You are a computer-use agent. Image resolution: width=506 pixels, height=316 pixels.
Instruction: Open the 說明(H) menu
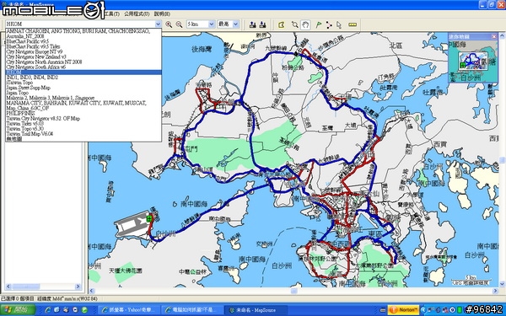point(162,13)
